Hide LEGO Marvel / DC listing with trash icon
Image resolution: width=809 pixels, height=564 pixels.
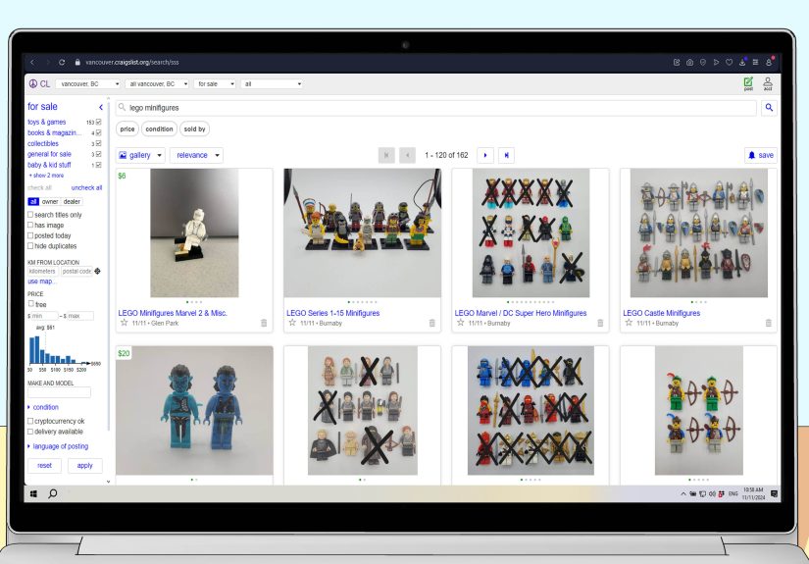point(600,323)
